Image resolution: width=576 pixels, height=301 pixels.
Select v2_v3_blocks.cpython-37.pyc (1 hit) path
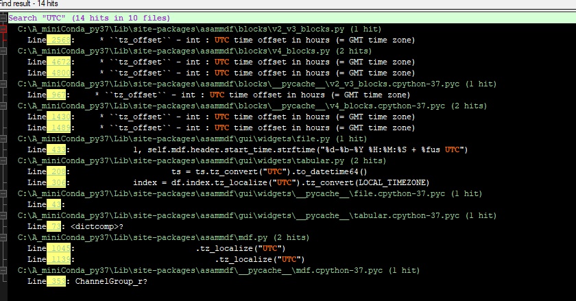pyautogui.click(x=257, y=84)
